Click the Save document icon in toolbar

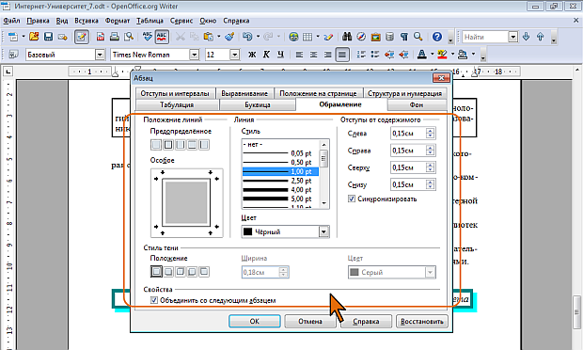[48, 37]
